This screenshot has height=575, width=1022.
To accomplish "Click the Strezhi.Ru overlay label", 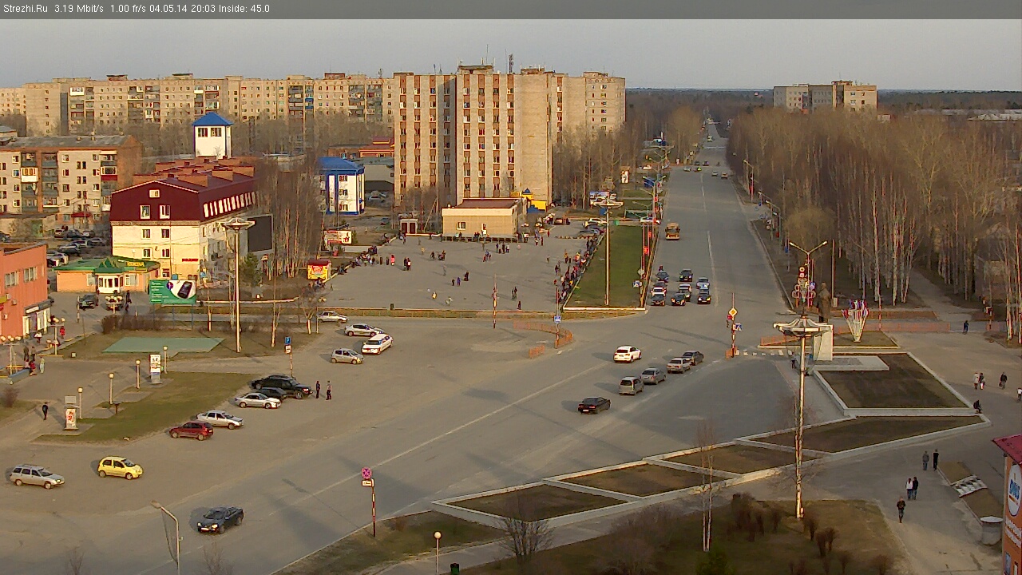I will point(25,9).
